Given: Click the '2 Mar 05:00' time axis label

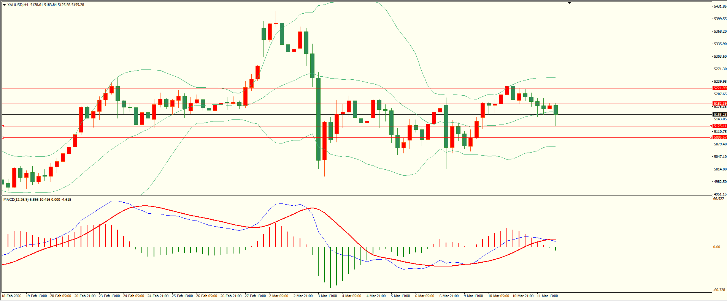Looking at the screenshot, I should (x=279, y=296).
